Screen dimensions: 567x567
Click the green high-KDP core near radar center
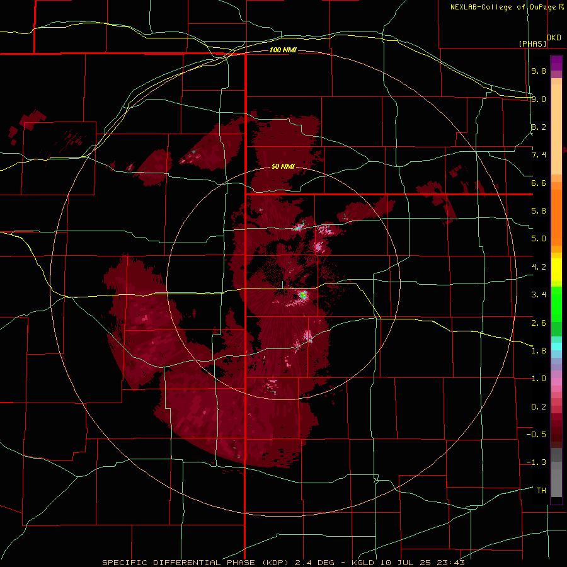pos(303,295)
